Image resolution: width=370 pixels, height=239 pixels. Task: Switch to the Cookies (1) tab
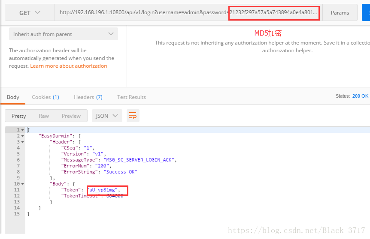click(x=45, y=97)
